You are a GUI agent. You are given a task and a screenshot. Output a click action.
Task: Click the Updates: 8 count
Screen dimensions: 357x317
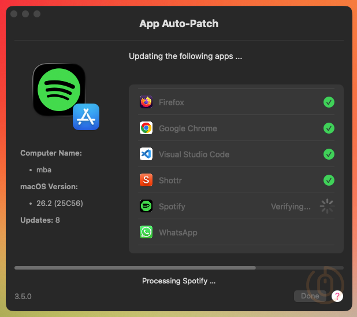coord(40,220)
